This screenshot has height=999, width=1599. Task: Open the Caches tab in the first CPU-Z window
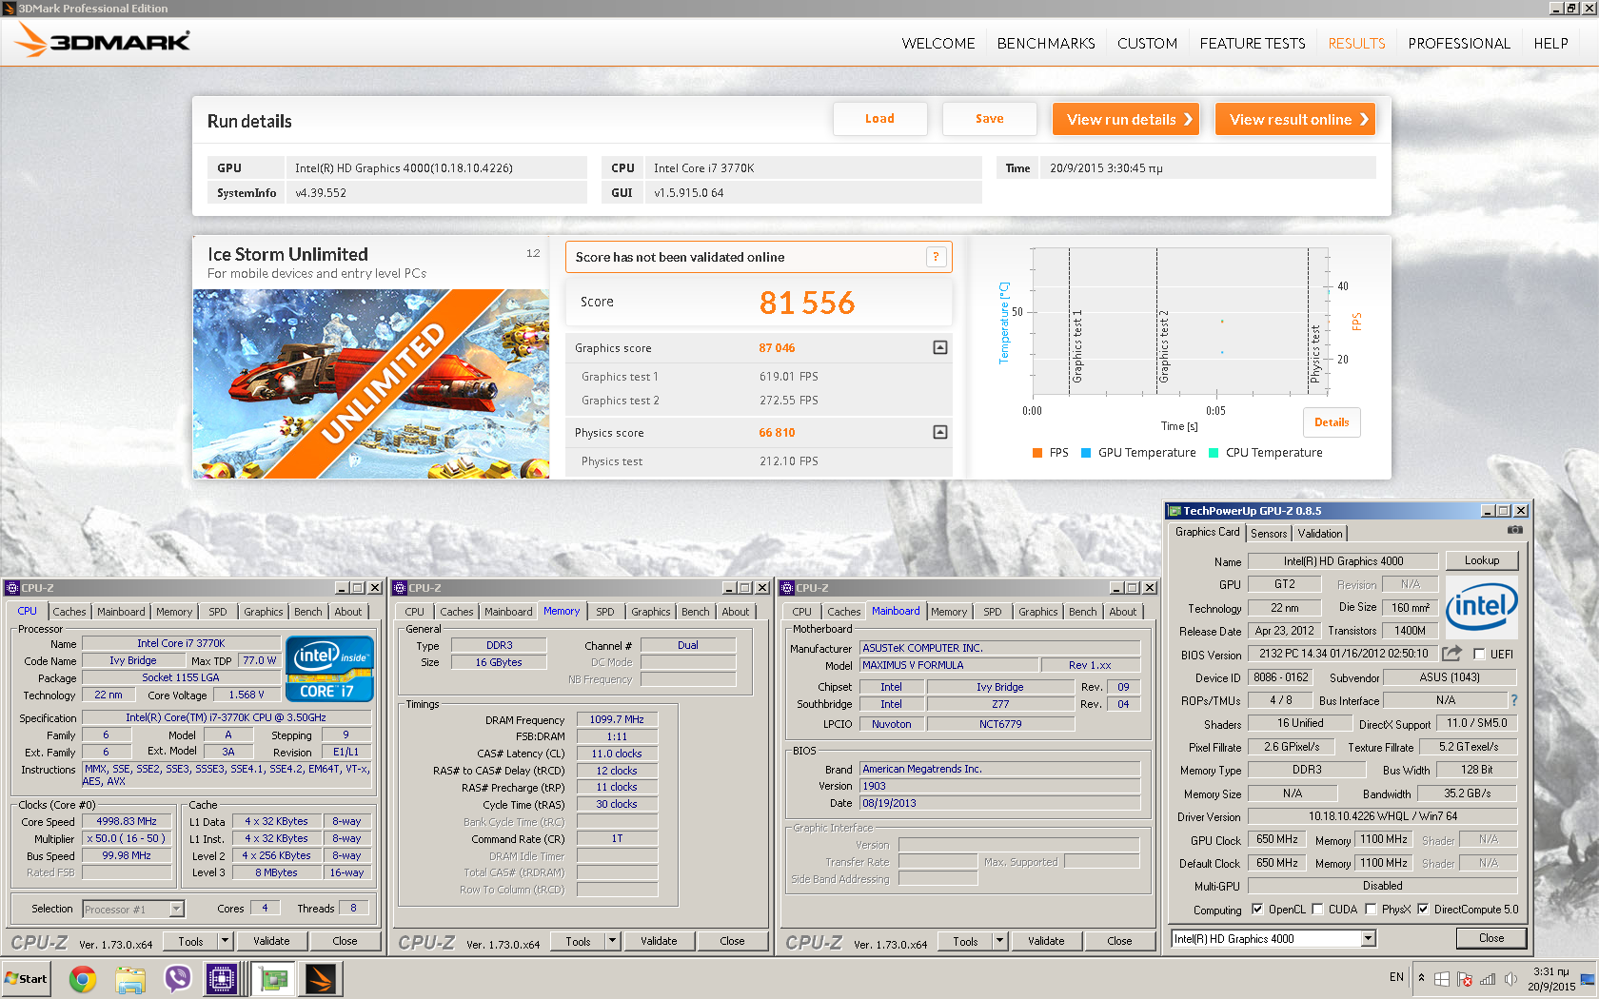(x=69, y=612)
